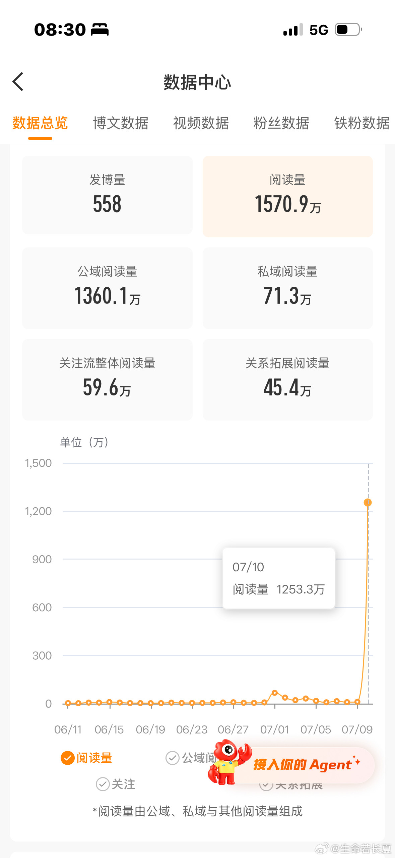This screenshot has height=858, width=395.
Task: Tap the 阅读量由公域 footnote text
Action: pyautogui.click(x=198, y=811)
